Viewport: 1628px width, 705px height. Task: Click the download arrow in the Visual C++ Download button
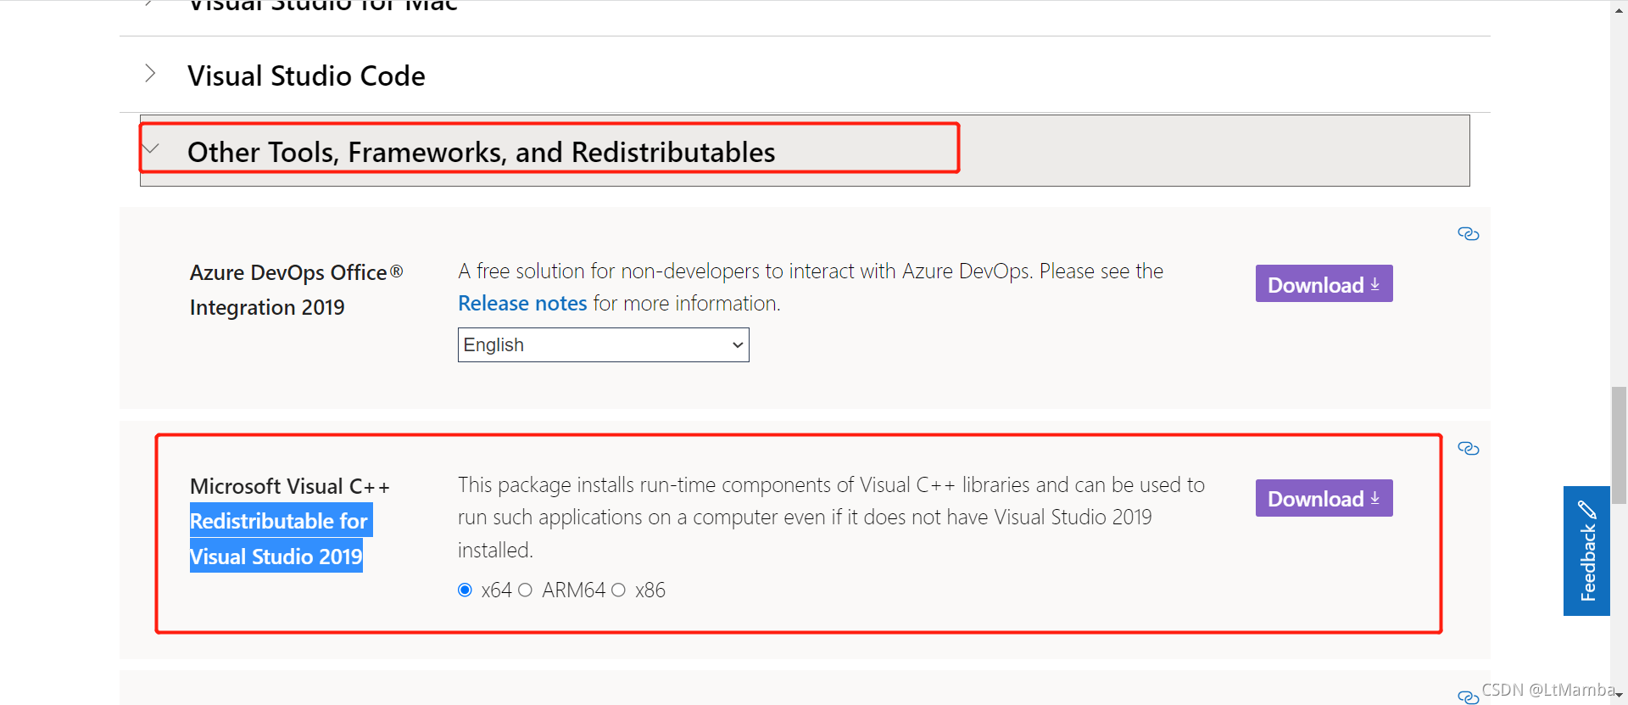tap(1375, 499)
